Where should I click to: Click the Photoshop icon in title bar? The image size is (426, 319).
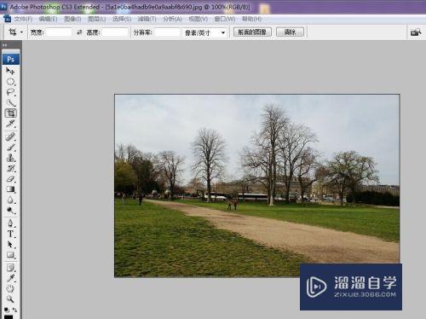click(x=3, y=7)
